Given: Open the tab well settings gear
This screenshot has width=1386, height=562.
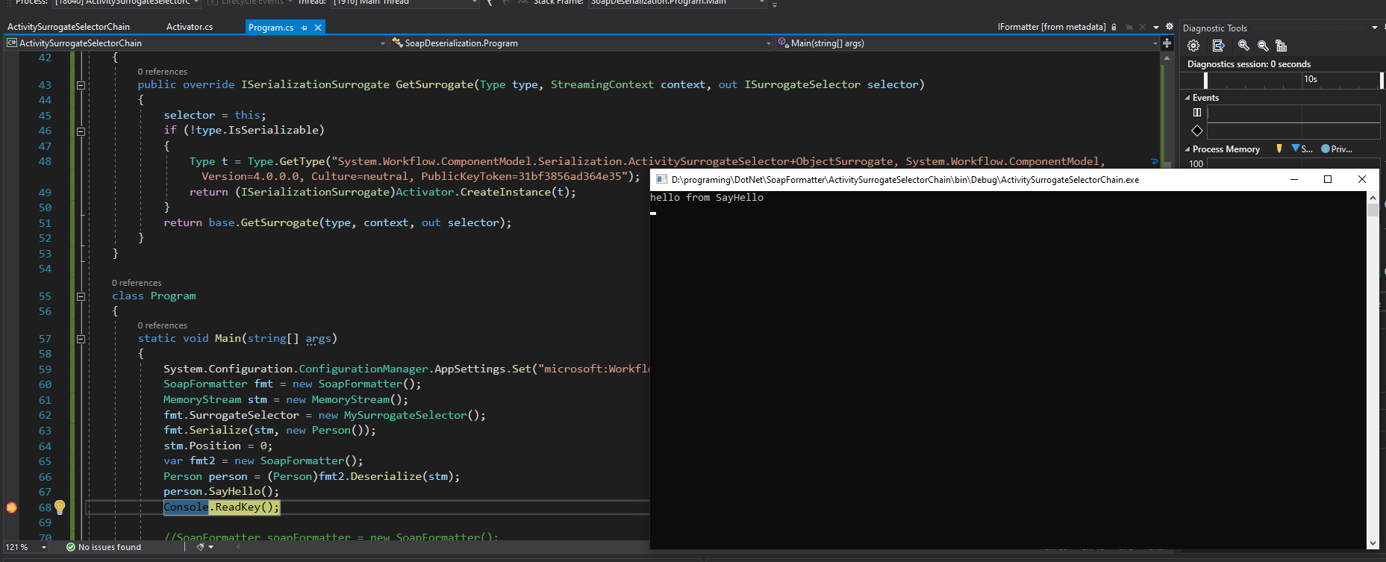Looking at the screenshot, I should (1170, 27).
